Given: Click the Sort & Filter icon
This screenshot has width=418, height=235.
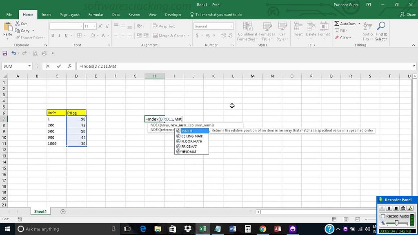Looking at the screenshot, I should click(x=368, y=26).
